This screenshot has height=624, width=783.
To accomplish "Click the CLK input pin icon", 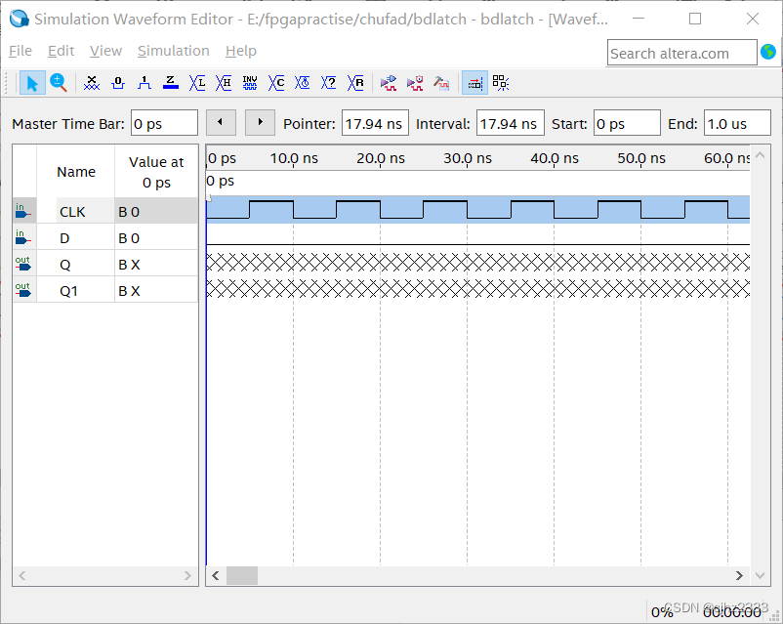I will pyautogui.click(x=23, y=211).
